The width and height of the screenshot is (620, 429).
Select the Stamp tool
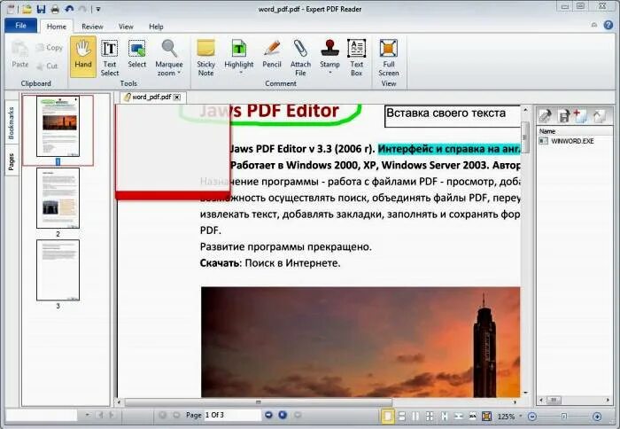pyautogui.click(x=329, y=52)
